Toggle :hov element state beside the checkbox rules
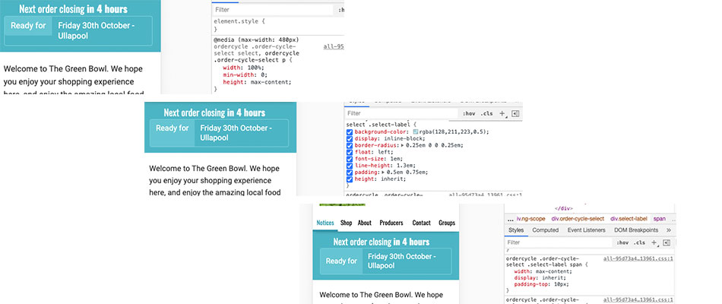This screenshot has height=304, width=722. point(469,113)
